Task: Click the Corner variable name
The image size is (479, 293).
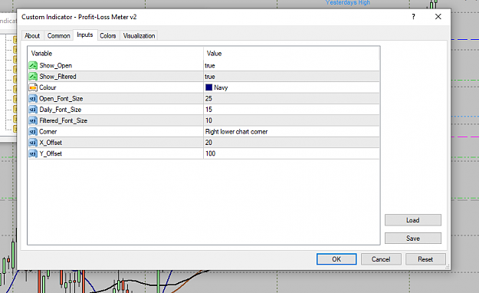Action: coord(48,131)
